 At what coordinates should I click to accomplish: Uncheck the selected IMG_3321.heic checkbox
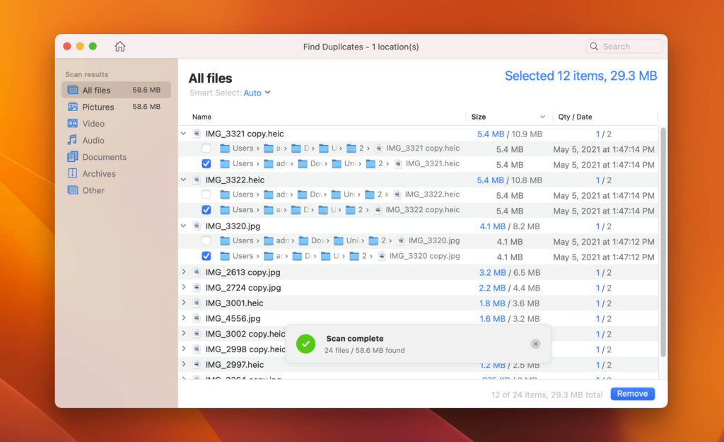point(206,163)
